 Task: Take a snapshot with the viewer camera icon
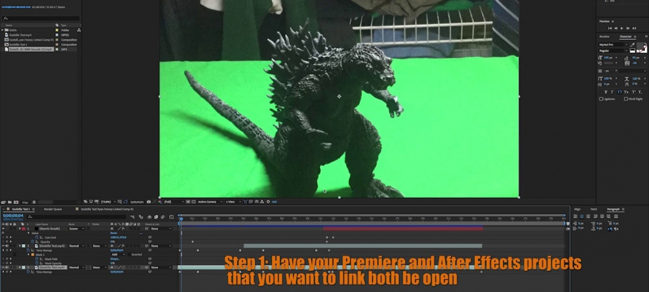148,202
